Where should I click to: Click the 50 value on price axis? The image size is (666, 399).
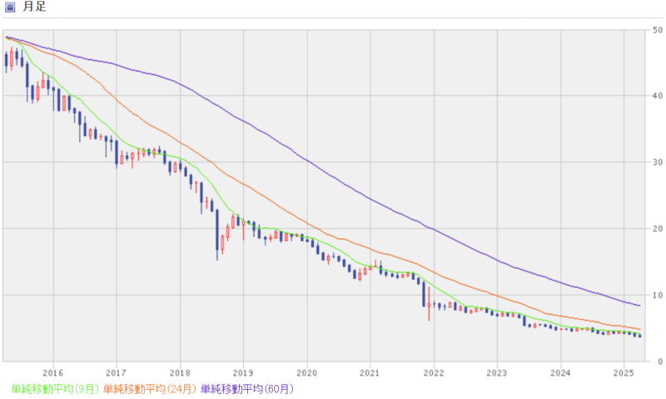[658, 30]
